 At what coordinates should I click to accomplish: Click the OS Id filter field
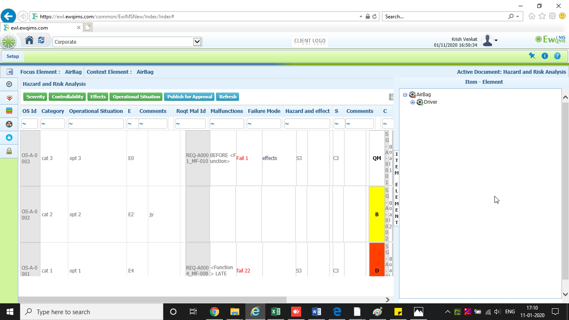pyautogui.click(x=30, y=124)
